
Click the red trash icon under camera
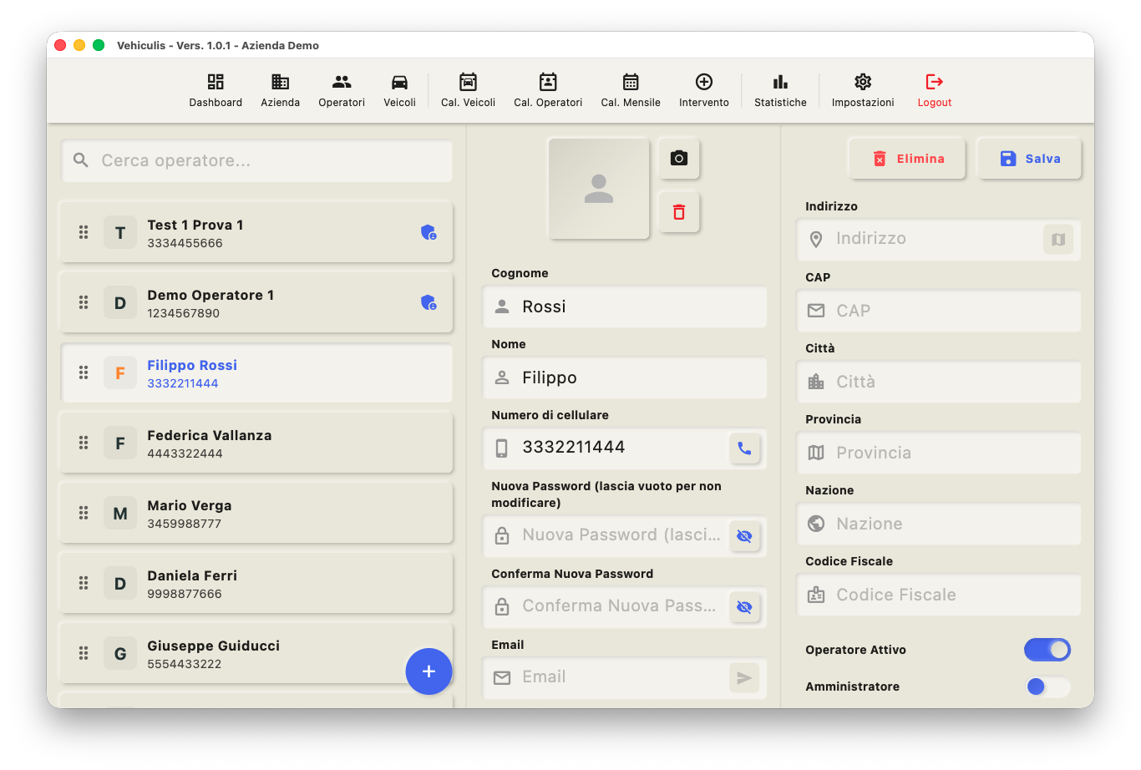[x=678, y=212]
